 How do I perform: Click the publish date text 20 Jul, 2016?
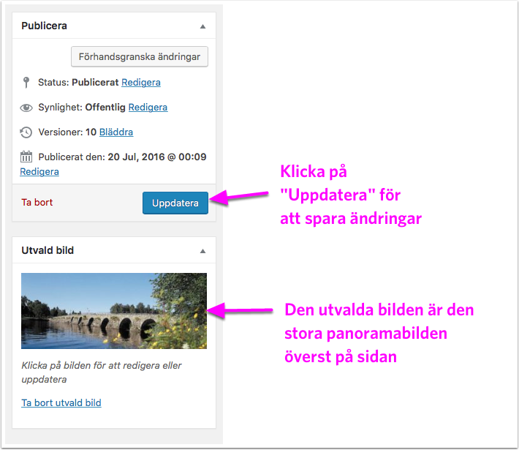click(156, 157)
